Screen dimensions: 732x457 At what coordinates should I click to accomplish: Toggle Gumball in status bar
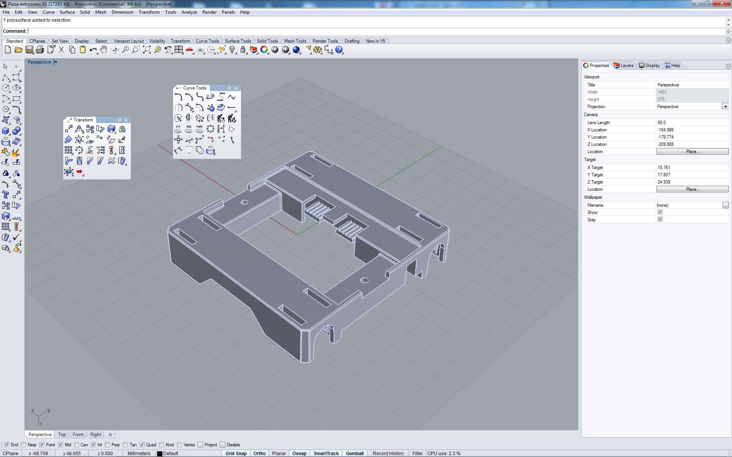355,454
